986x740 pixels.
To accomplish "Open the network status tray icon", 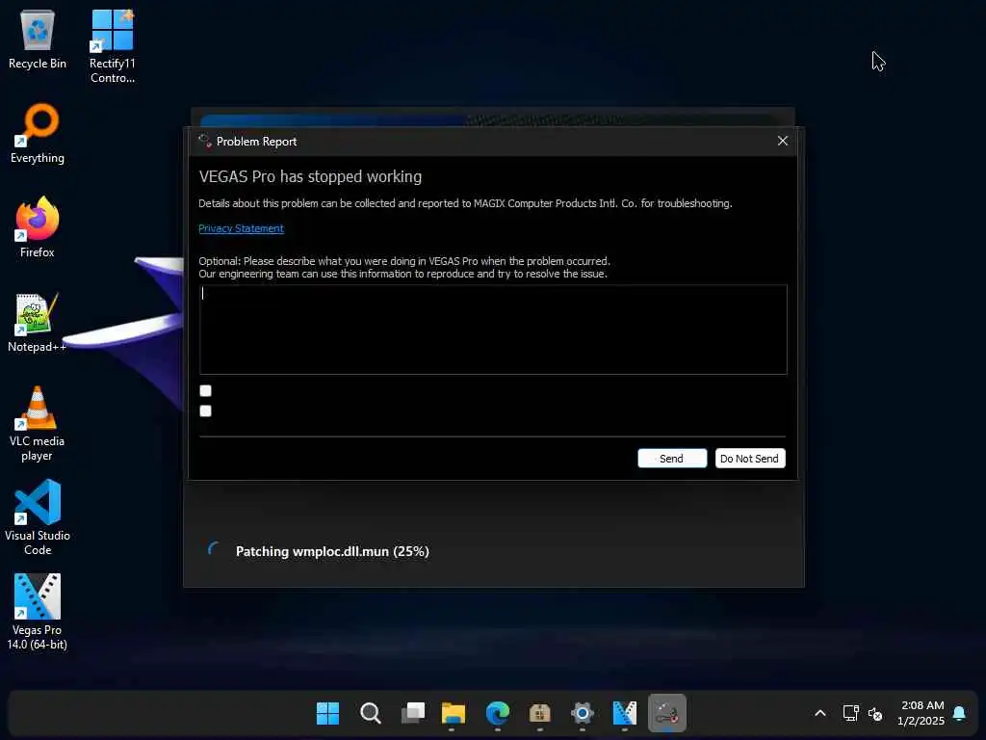I will point(850,713).
